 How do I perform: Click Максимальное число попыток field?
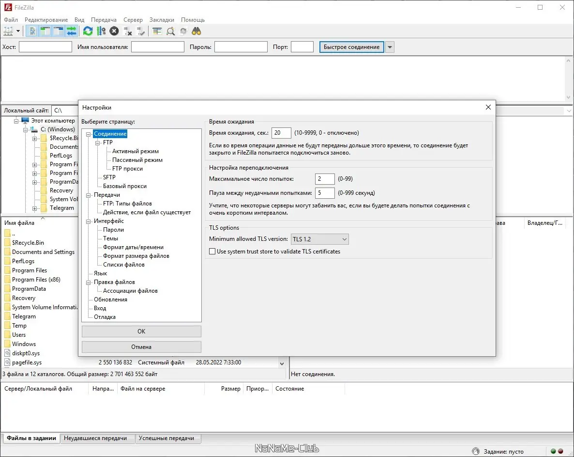(325, 179)
